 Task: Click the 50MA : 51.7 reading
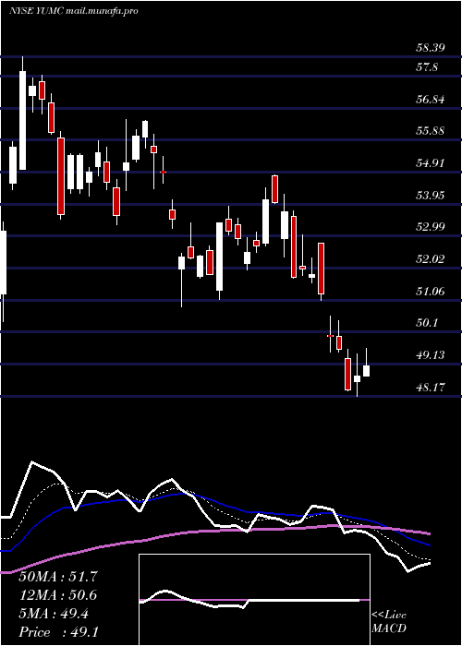coord(58,577)
